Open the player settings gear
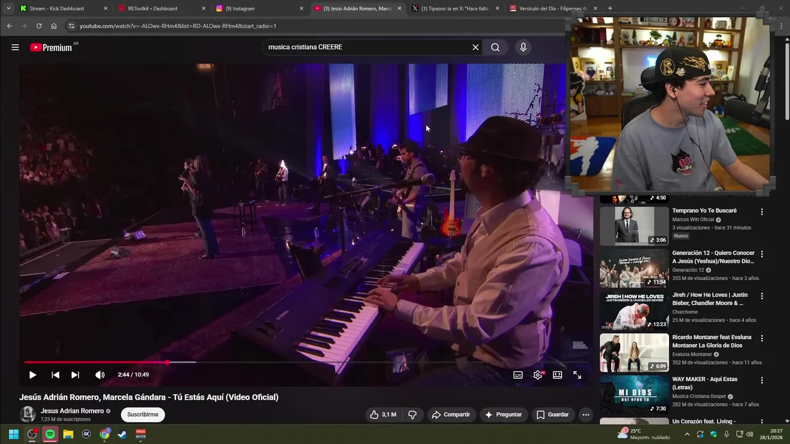This screenshot has height=444, width=790. [538, 375]
